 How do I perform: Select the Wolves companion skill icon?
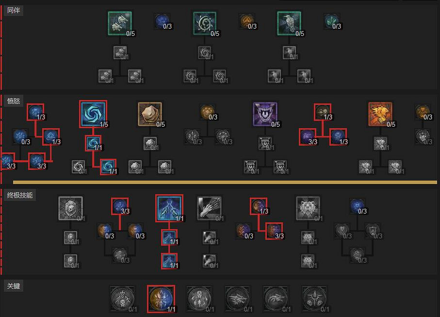(120, 23)
